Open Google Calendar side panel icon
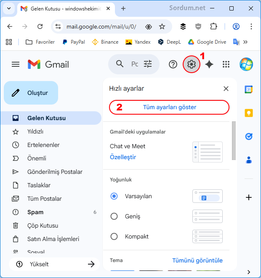The image size is (261, 278). (249, 89)
